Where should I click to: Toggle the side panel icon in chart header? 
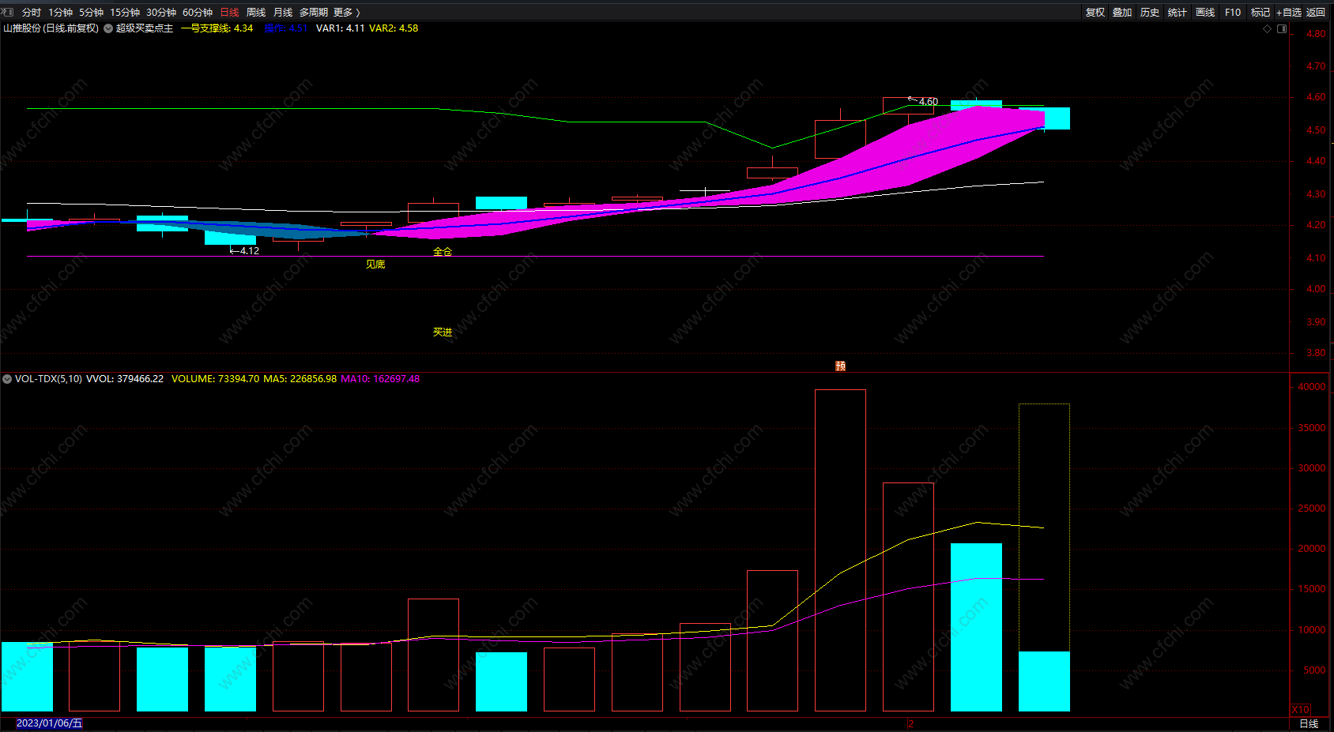(x=1282, y=28)
